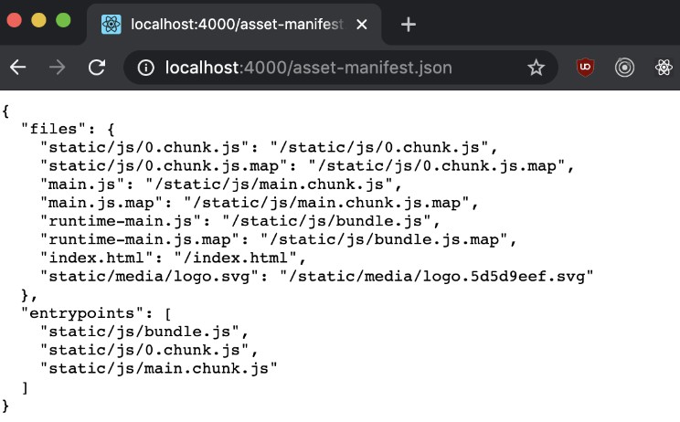
Task: Close the localhost:4000 tab
Action: point(365,24)
